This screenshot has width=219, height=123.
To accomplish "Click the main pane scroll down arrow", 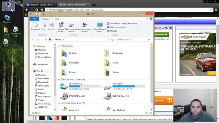I will [x=152, y=110].
